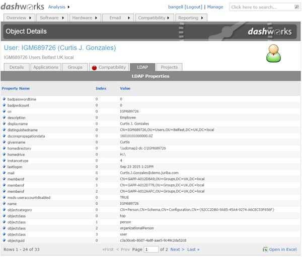Click the Rows 1 - 24 of 33 text
The width and height of the screenshot is (302, 257).
(22, 249)
